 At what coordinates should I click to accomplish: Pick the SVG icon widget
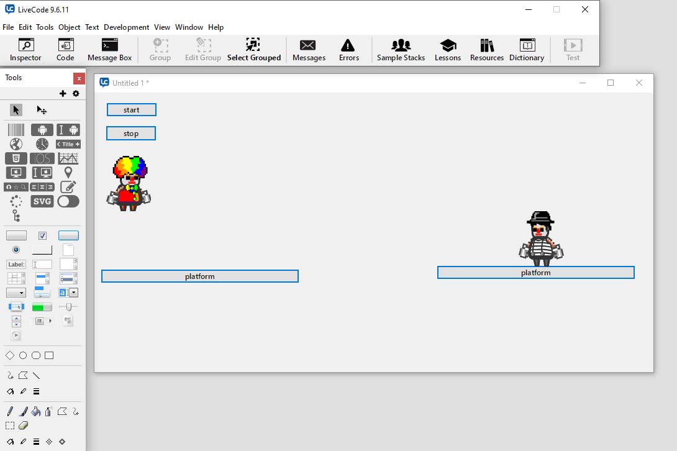click(x=42, y=201)
